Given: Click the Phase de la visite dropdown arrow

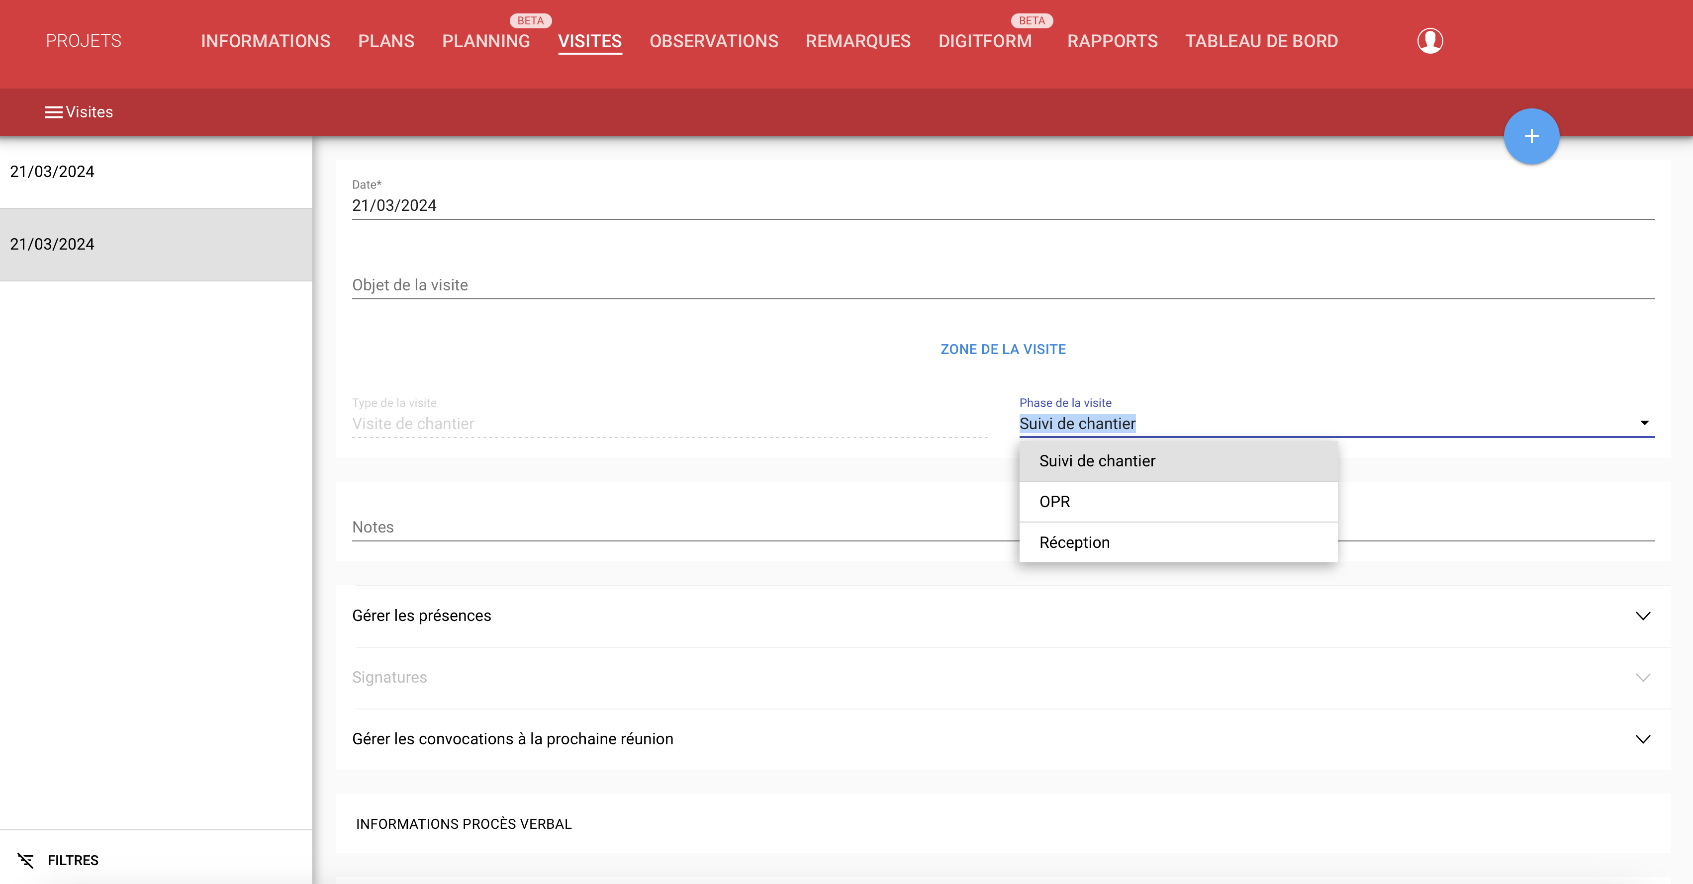Looking at the screenshot, I should 1644,423.
